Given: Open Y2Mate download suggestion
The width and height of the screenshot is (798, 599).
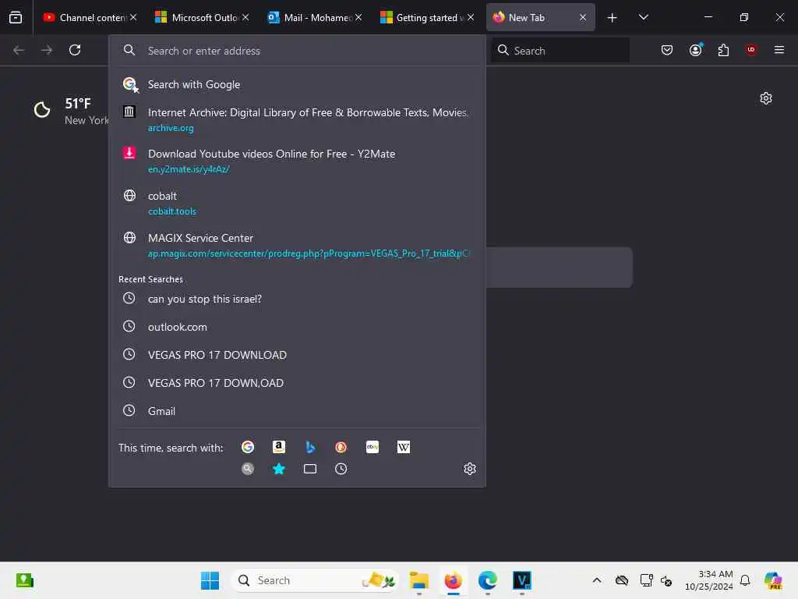Looking at the screenshot, I should point(297,161).
